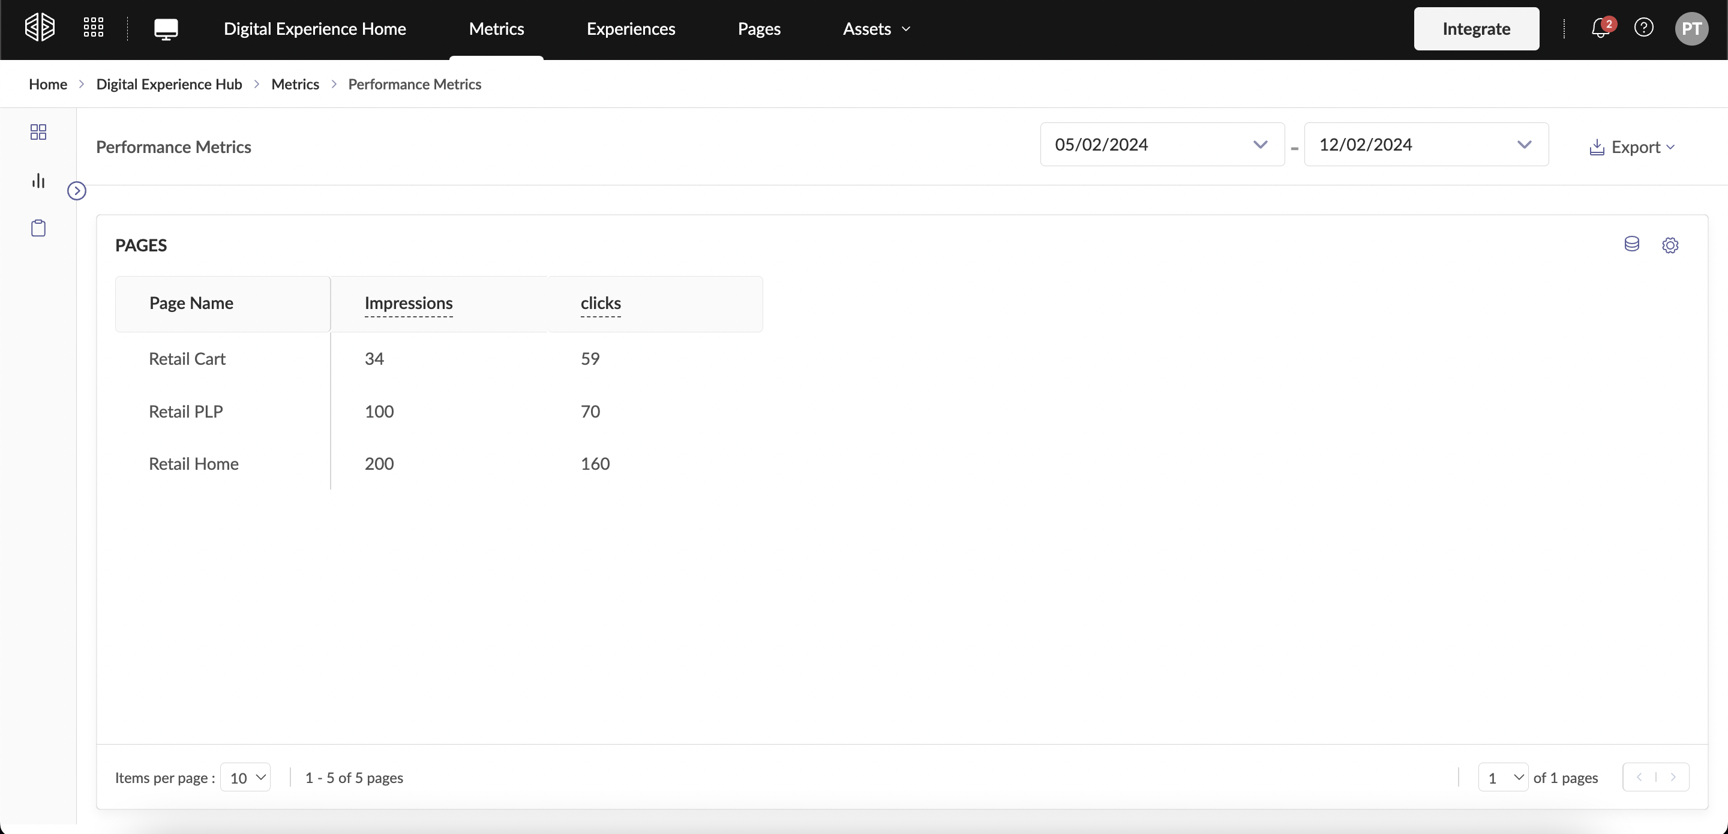
Task: Change the items per page dropdown
Action: (x=245, y=777)
